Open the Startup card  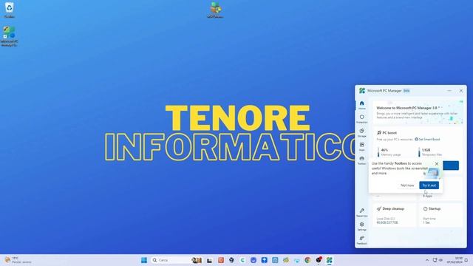coord(440,215)
